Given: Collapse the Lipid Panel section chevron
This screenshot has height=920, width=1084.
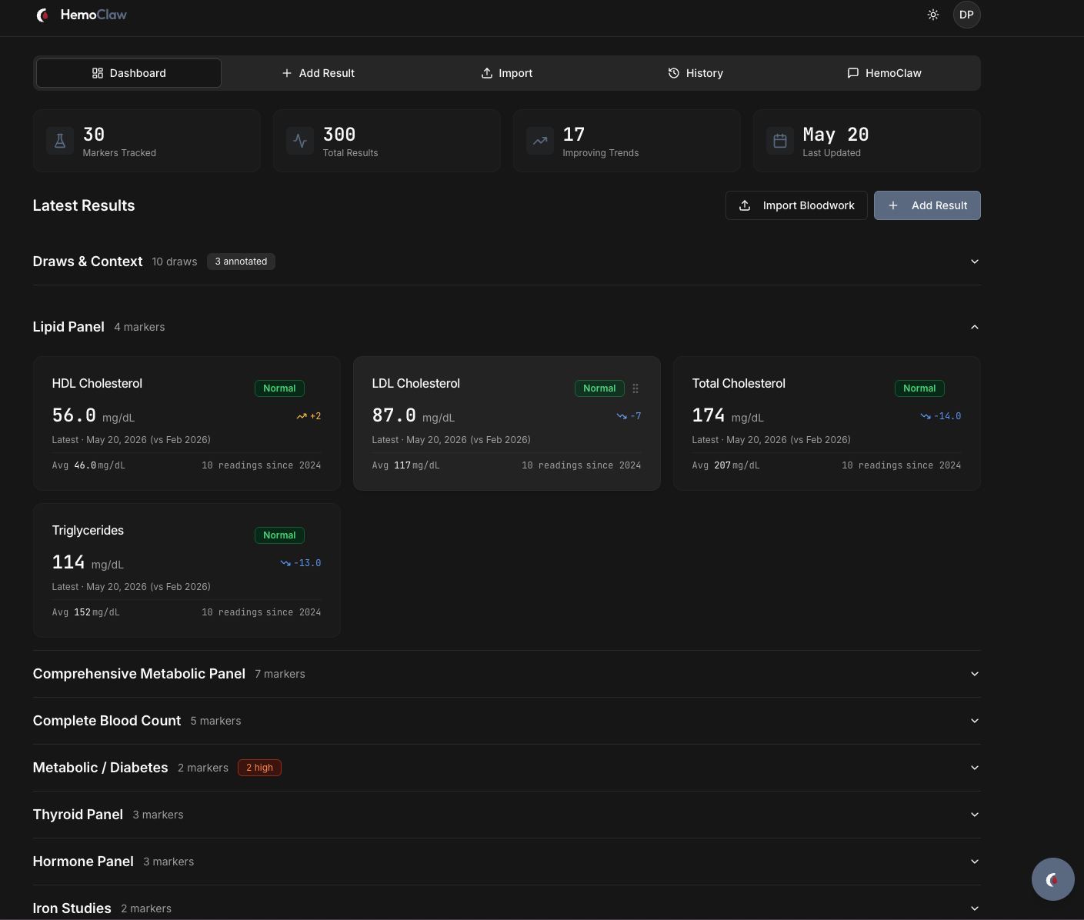Looking at the screenshot, I should click(975, 327).
